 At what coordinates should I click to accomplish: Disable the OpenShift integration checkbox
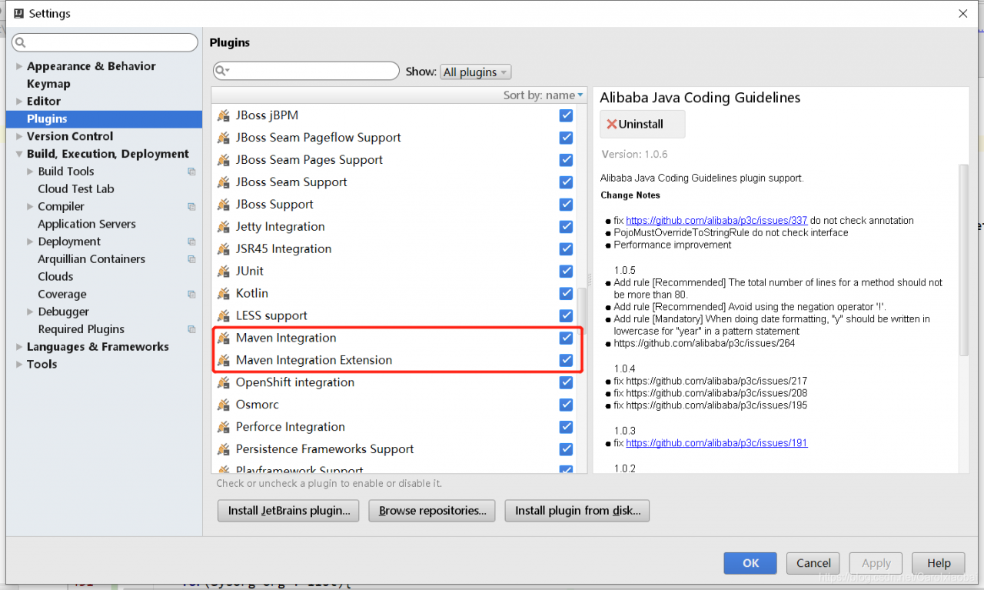(x=567, y=383)
